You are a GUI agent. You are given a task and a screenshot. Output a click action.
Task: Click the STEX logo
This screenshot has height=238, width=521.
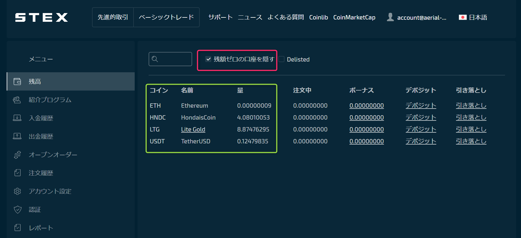[42, 17]
